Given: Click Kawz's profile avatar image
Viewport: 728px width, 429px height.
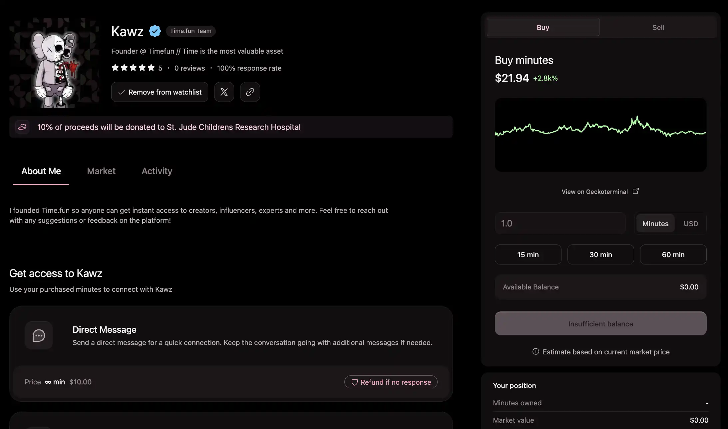Looking at the screenshot, I should 54,63.
